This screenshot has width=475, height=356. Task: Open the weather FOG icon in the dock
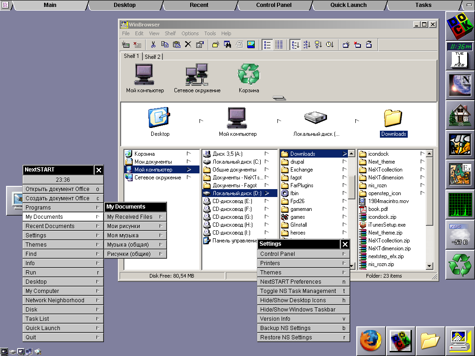(460, 234)
